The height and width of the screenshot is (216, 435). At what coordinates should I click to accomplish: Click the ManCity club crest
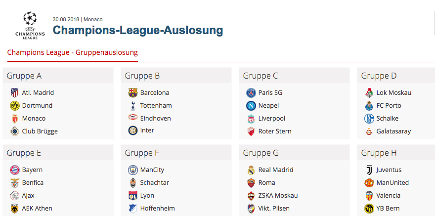[x=133, y=170]
